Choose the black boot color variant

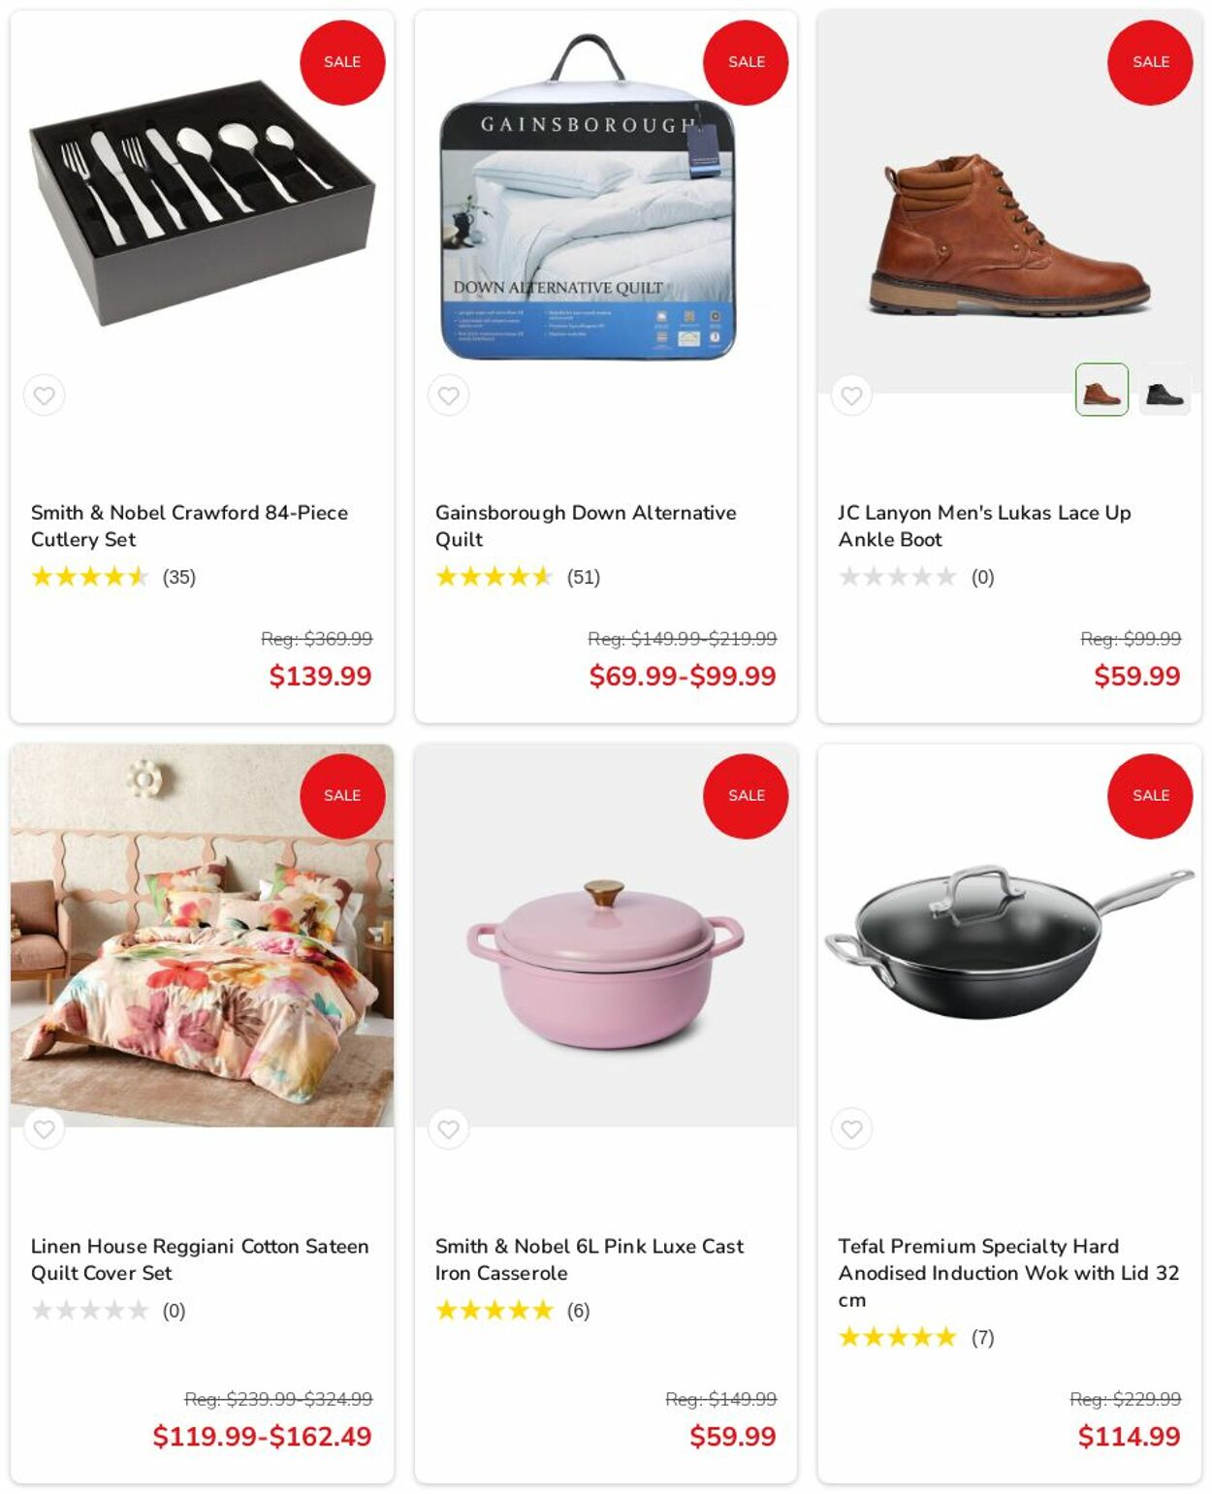[1164, 390]
